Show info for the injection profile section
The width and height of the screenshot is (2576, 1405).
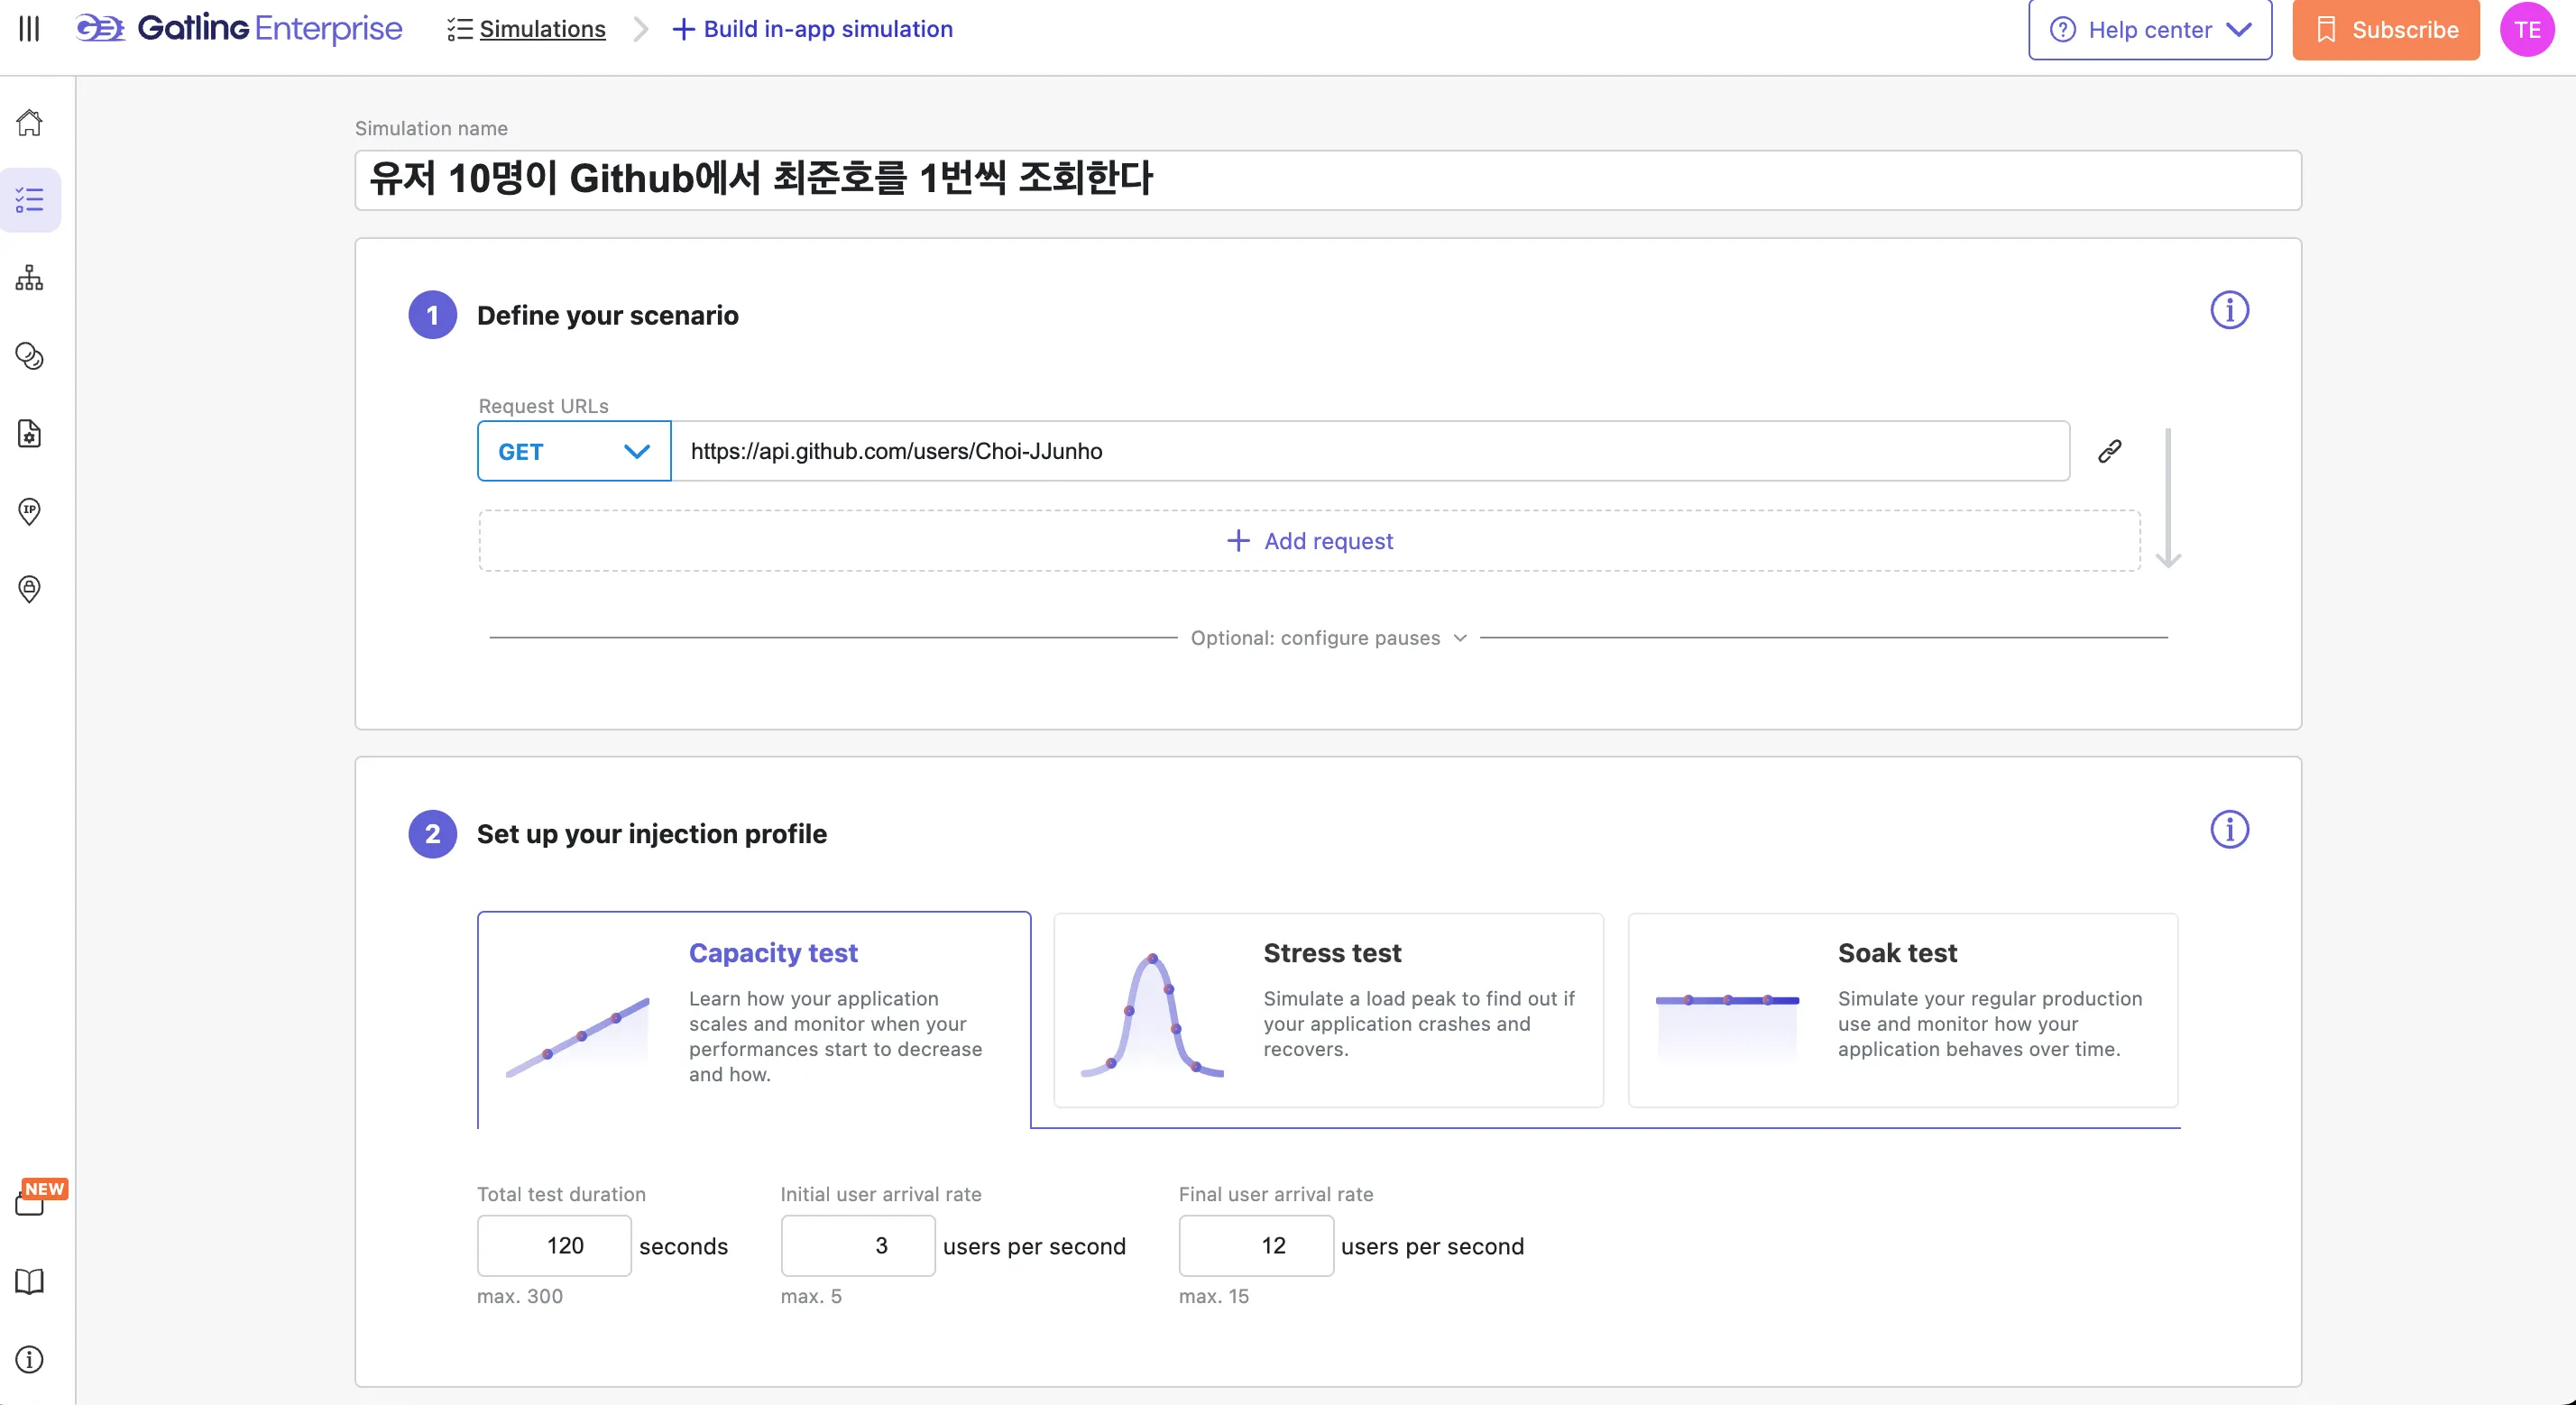[2229, 829]
